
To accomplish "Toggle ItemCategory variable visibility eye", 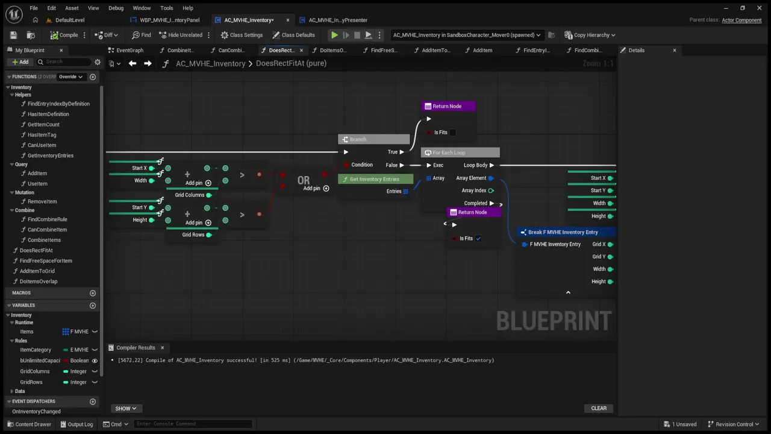I will [95, 350].
